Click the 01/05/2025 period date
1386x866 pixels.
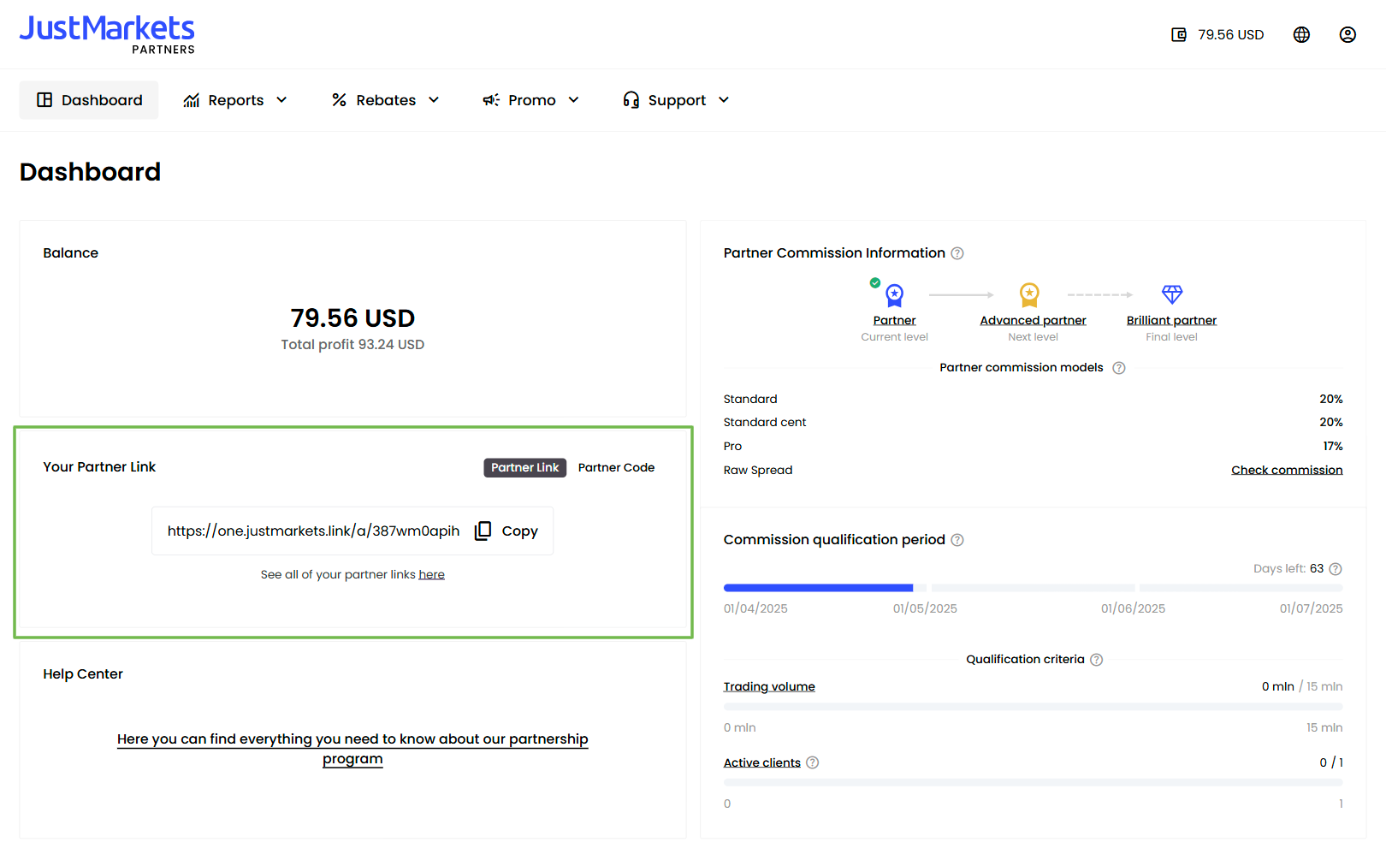coord(925,608)
